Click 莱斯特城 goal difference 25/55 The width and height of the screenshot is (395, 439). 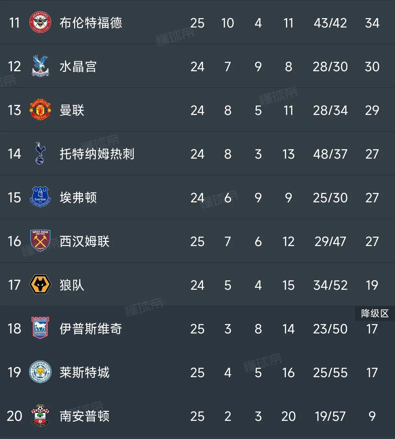(330, 373)
